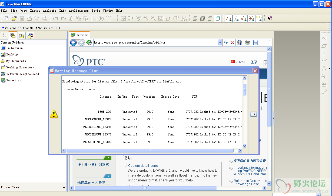Toggle datum points display

[x=244, y=18]
